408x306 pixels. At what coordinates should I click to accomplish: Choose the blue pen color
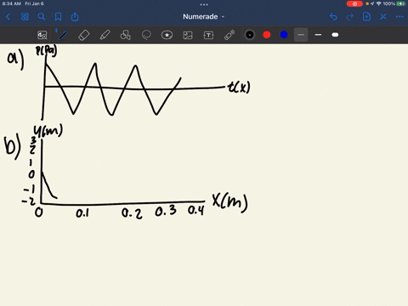(x=284, y=35)
